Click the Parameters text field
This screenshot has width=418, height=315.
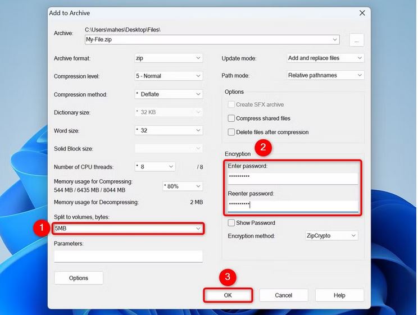point(128,257)
